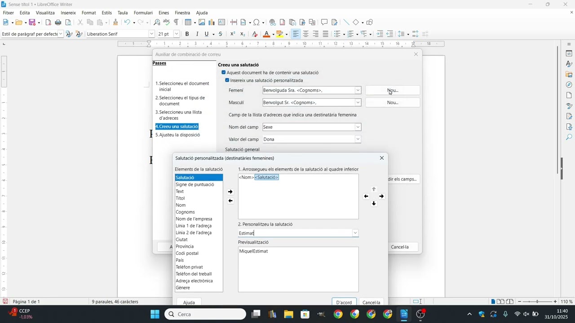The image size is (575, 323).
Task: Click the Insert special character omega icon
Action: (256, 22)
